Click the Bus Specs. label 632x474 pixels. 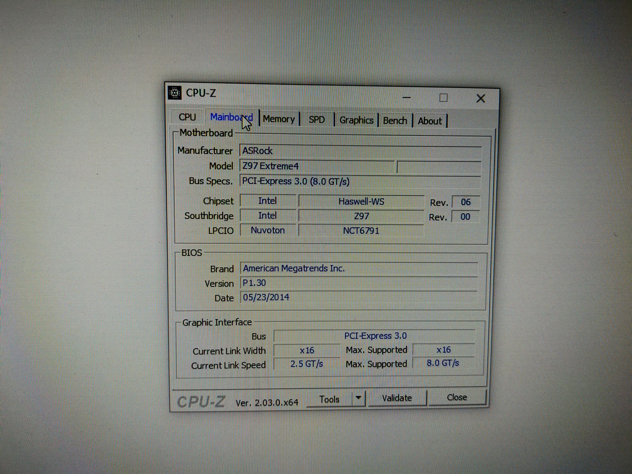pos(210,181)
